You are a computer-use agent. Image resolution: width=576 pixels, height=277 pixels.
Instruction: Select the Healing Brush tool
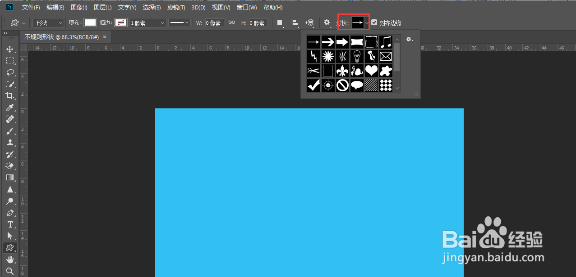click(x=10, y=119)
